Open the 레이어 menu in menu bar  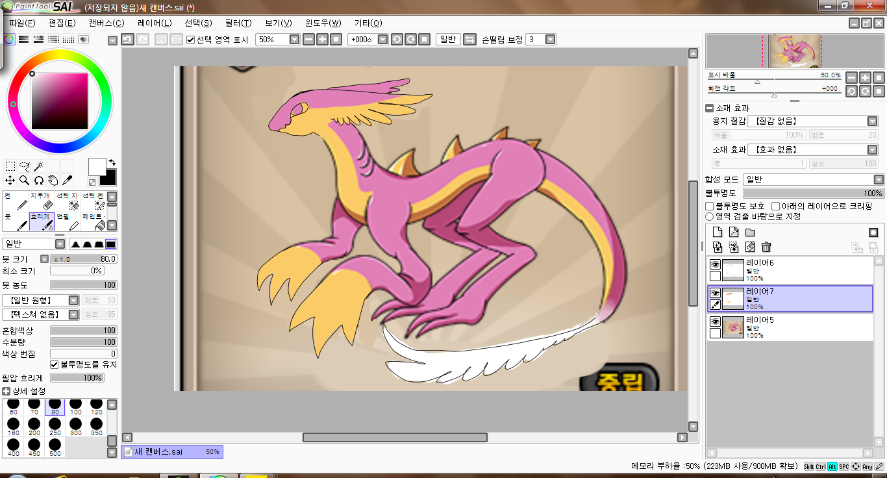pyautogui.click(x=155, y=23)
